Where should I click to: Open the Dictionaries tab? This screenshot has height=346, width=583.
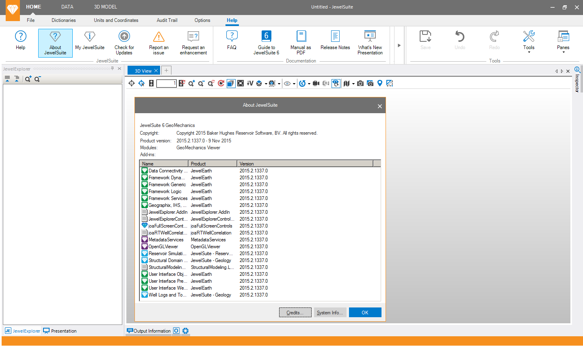(64, 20)
